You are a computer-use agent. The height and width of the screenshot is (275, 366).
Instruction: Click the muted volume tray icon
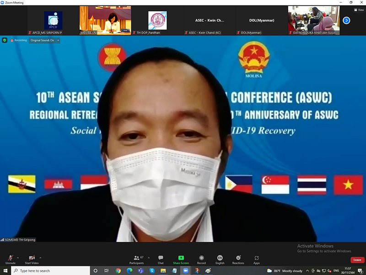[329, 270]
